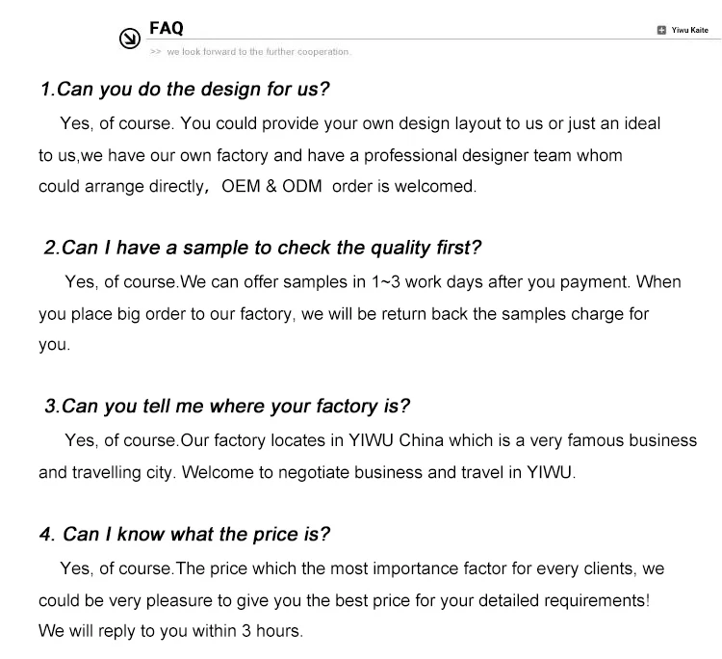This screenshot has width=722, height=659.
Task: Click 'YIWU China' in third answer
Action: (x=396, y=440)
